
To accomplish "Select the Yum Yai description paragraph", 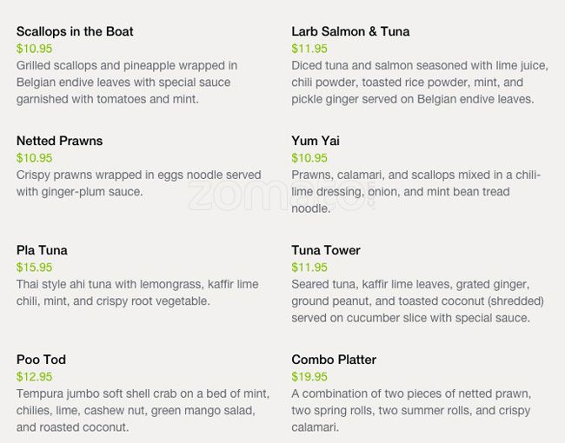I will [x=415, y=191].
